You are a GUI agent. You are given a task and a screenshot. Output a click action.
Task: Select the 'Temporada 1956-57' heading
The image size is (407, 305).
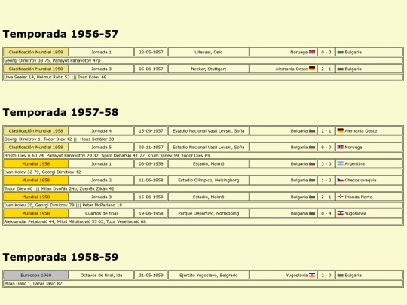click(x=60, y=34)
